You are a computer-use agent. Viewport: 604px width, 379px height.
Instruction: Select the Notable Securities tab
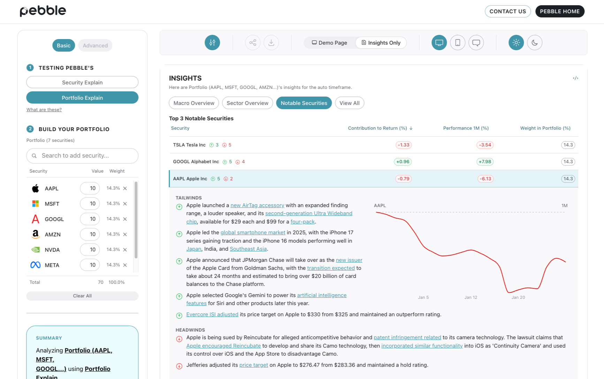[304, 103]
